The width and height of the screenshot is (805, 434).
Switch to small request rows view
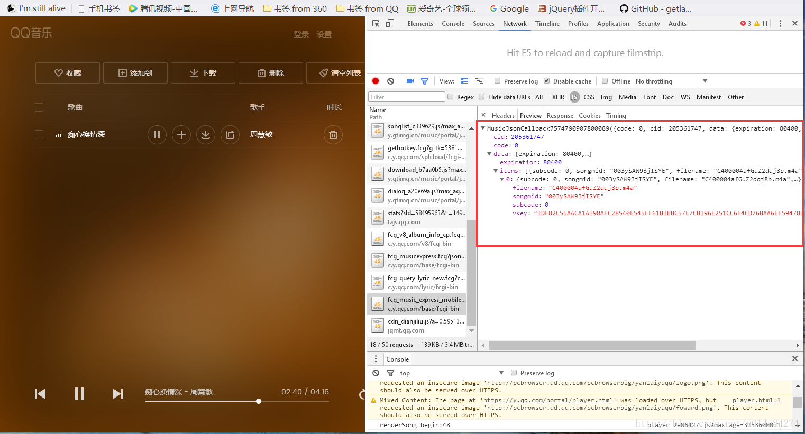[x=479, y=81]
